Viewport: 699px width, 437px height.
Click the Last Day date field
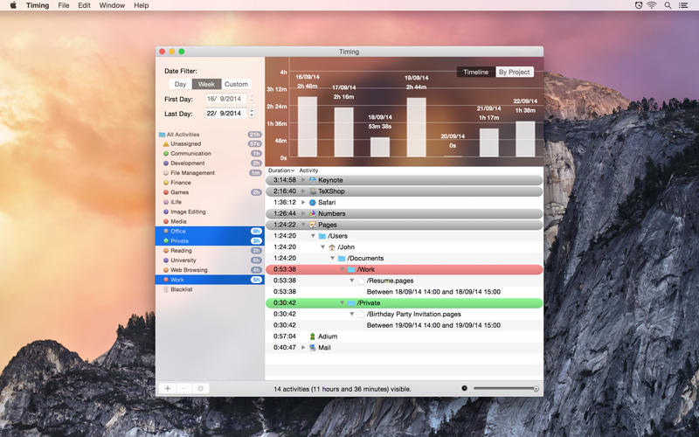[x=225, y=113]
